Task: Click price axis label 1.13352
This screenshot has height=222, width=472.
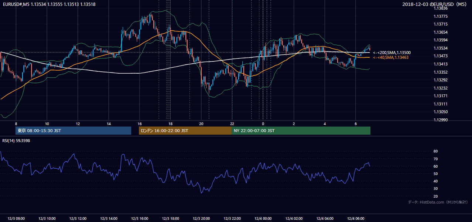Action: 441,72
